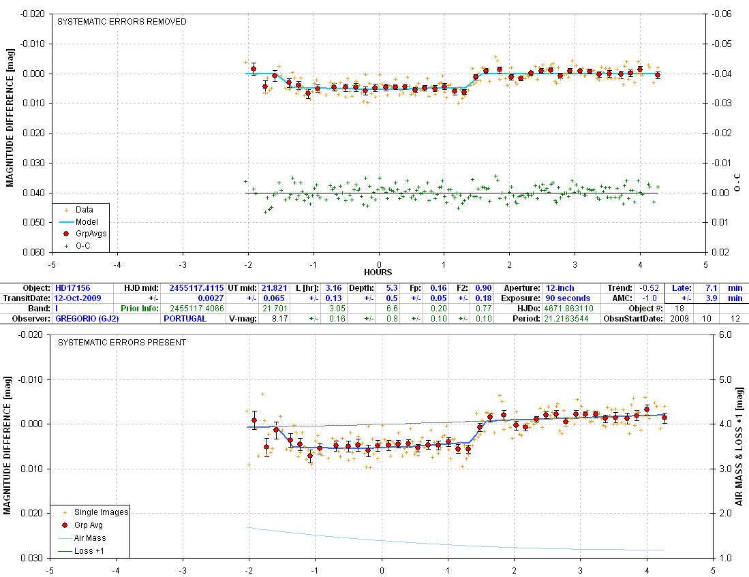Viewport: 749px width, 577px height.
Task: Click the period value 21.2163544
Action: (x=566, y=319)
